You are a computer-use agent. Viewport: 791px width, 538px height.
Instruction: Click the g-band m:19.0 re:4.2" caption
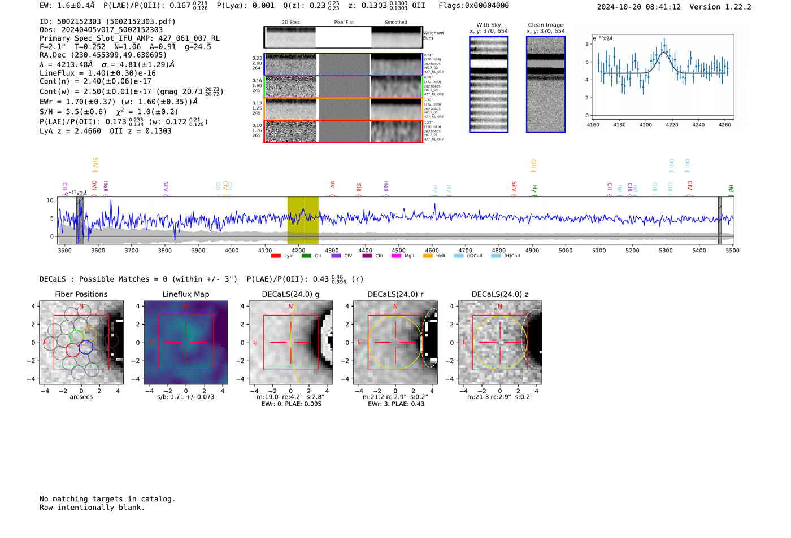point(291,396)
